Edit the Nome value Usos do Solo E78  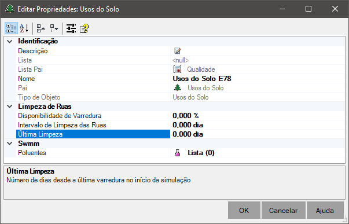[x=258, y=79]
